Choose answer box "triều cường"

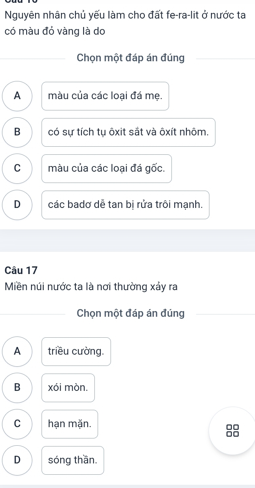[x=76, y=351]
